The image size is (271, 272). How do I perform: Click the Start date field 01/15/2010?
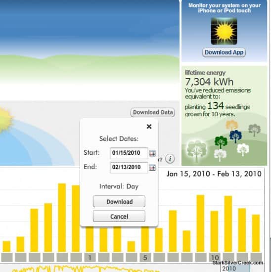click(x=129, y=153)
